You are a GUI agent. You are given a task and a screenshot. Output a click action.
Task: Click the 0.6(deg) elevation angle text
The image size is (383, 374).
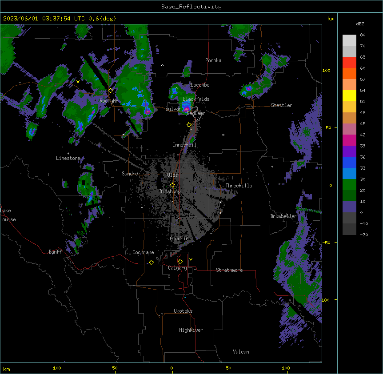(102, 19)
